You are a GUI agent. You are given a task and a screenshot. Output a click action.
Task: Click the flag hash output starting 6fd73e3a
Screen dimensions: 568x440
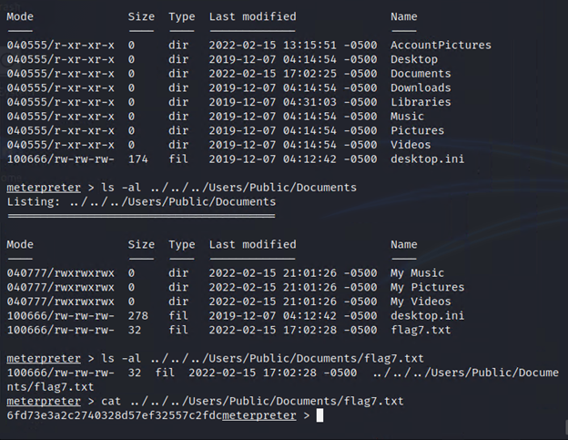tap(113, 415)
